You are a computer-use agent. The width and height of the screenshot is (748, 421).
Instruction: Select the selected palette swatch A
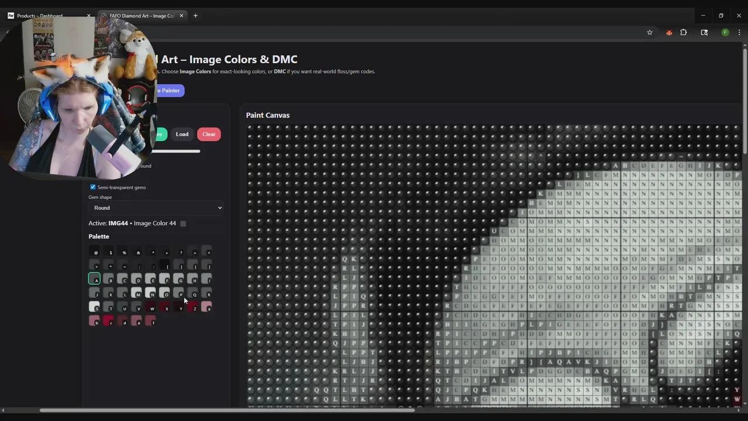[94, 278]
